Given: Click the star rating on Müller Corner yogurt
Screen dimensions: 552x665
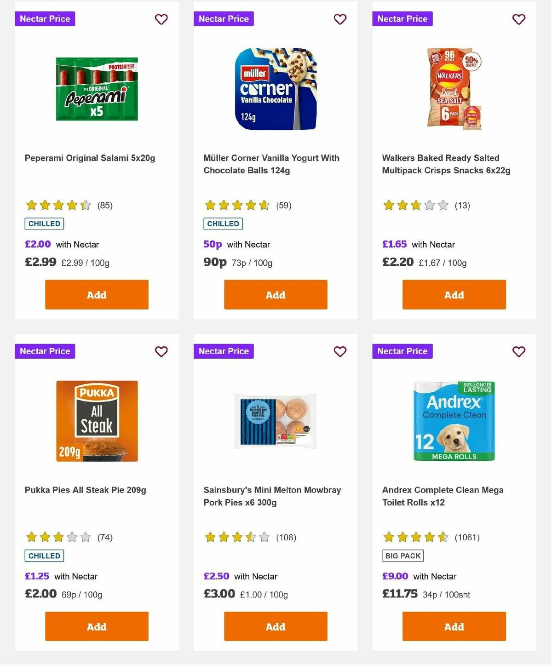Looking at the screenshot, I should click(237, 205).
